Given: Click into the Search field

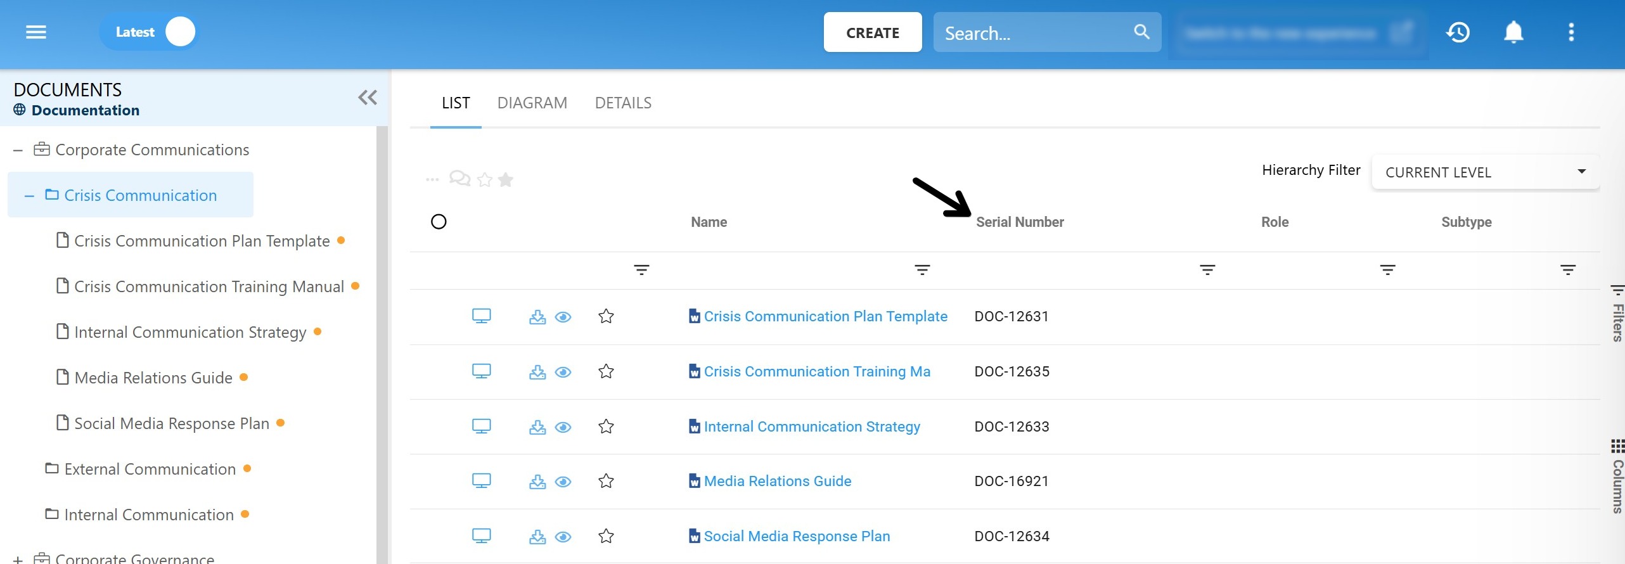Looking at the screenshot, I should [x=1033, y=33].
